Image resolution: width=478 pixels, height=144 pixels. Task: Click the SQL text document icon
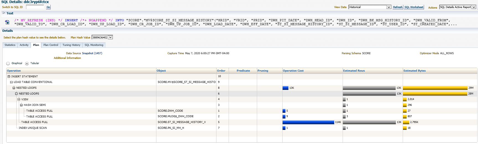(x=7, y=22)
